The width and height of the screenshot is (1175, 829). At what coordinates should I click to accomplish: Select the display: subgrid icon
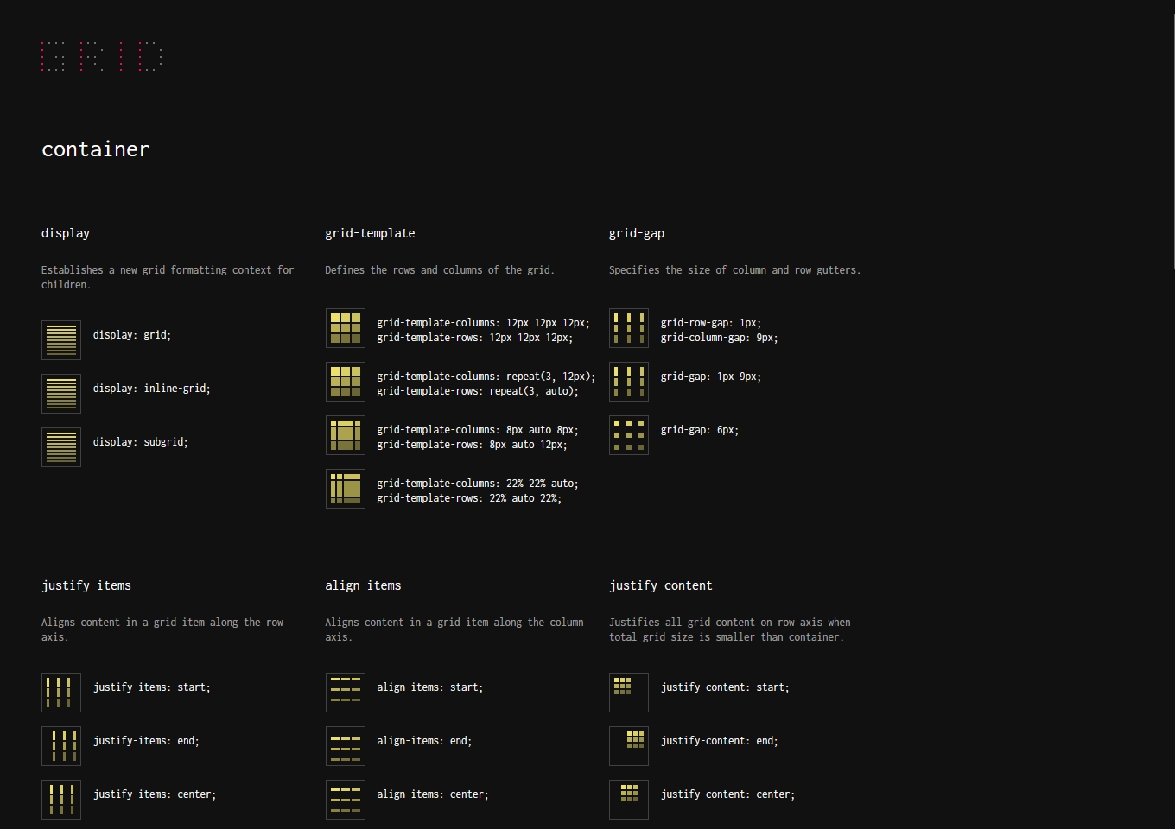point(61,447)
